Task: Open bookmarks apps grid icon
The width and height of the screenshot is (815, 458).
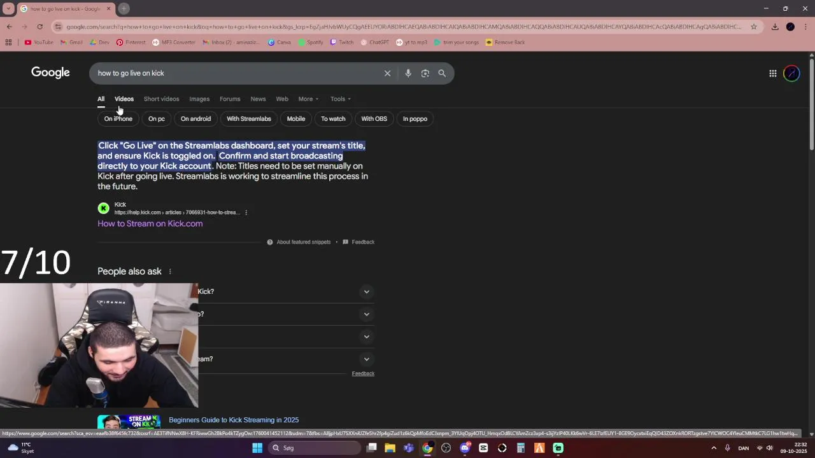Action: (x=8, y=43)
